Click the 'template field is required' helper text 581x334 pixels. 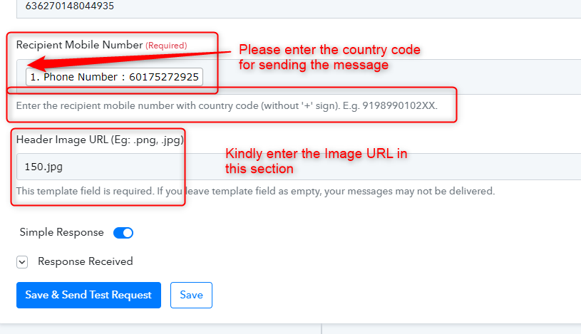255,192
